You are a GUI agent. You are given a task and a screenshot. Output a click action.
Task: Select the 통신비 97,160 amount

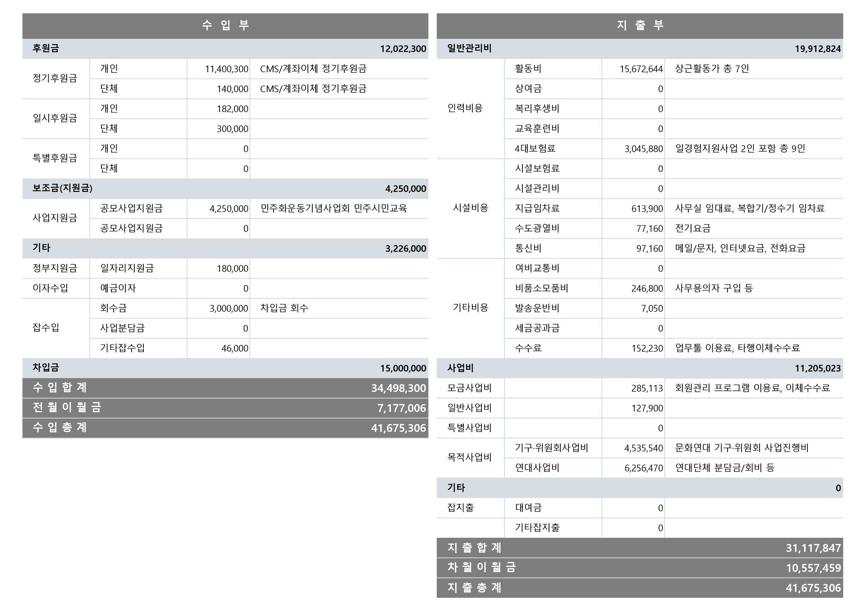[650, 249]
